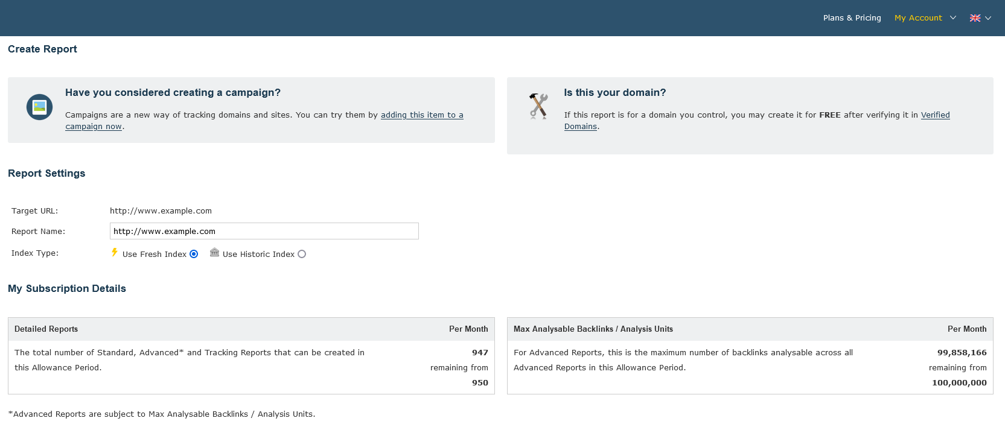Follow the 'adding this item to a campaign' link
Image resolution: width=1005 pixels, height=424 pixels.
(x=421, y=115)
